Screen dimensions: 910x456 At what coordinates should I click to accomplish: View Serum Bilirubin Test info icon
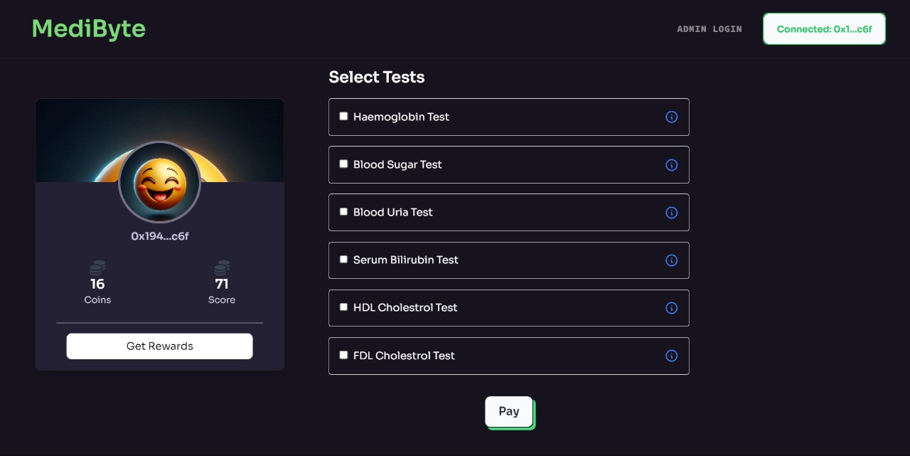(x=671, y=260)
